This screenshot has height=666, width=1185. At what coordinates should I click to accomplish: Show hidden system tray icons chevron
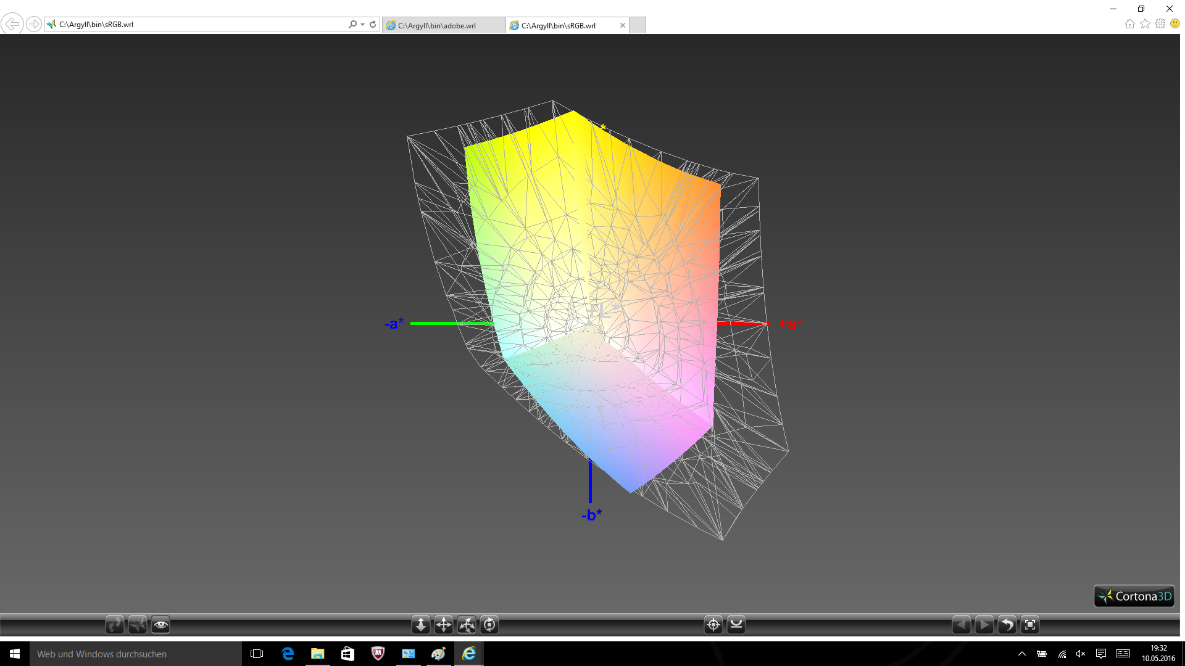(x=1021, y=654)
